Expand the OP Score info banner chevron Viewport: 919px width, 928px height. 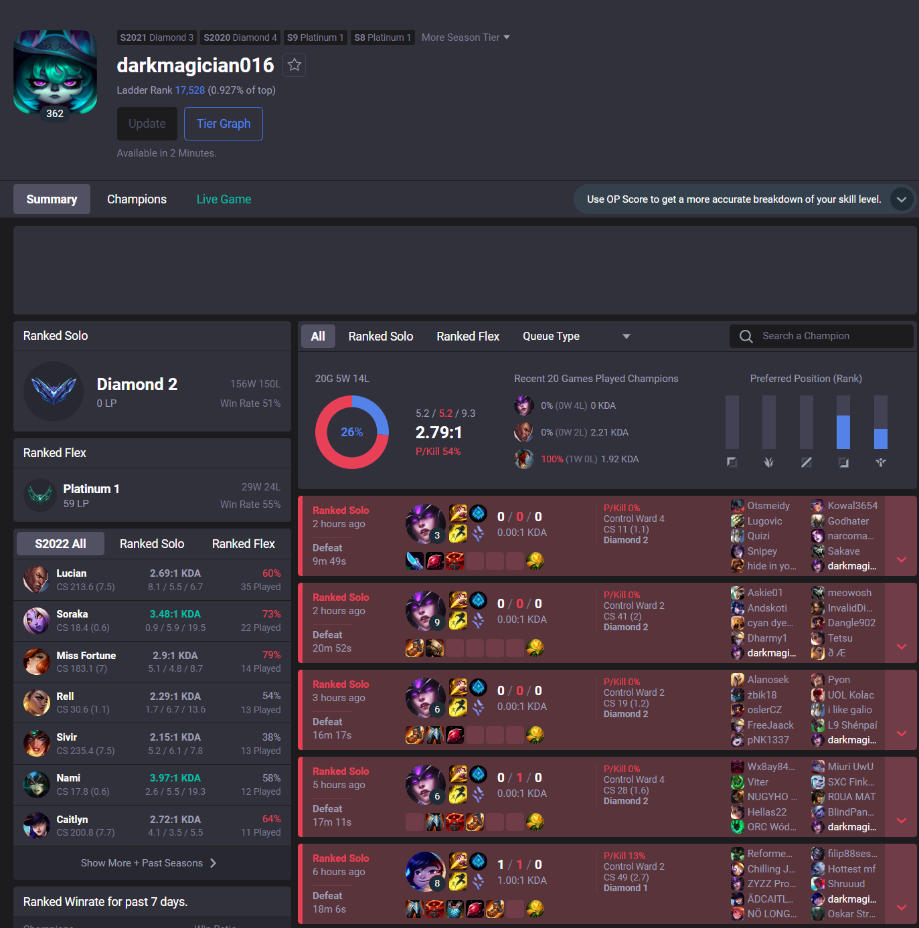[x=902, y=199]
